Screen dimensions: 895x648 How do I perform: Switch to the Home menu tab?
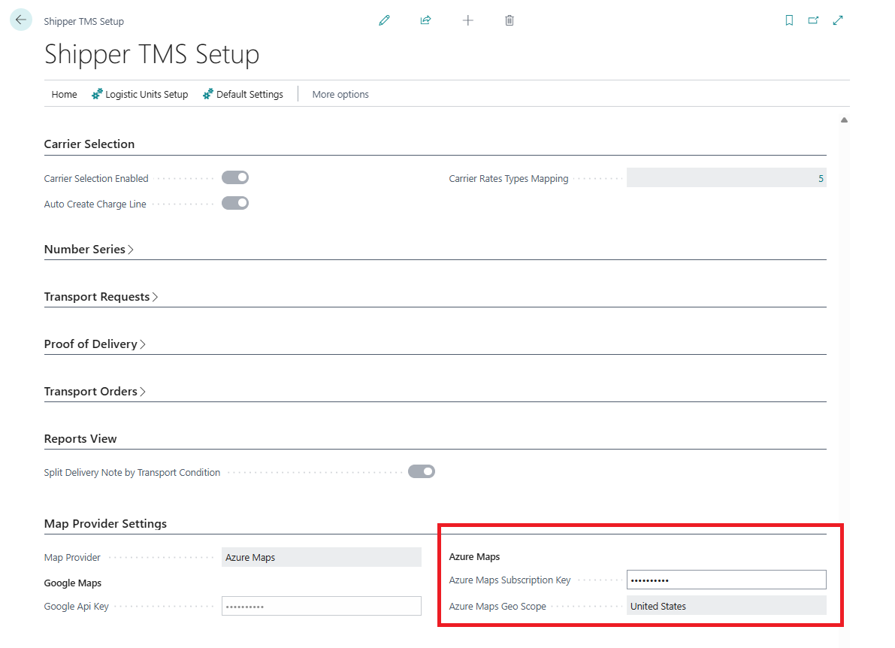click(64, 94)
